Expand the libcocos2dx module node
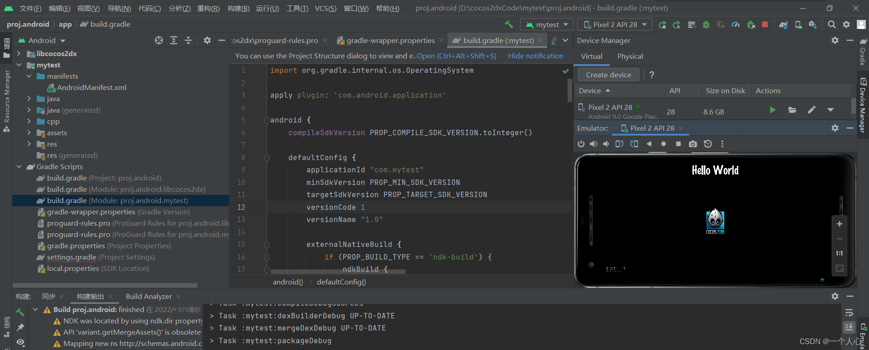This screenshot has height=350, width=869. pos(19,53)
